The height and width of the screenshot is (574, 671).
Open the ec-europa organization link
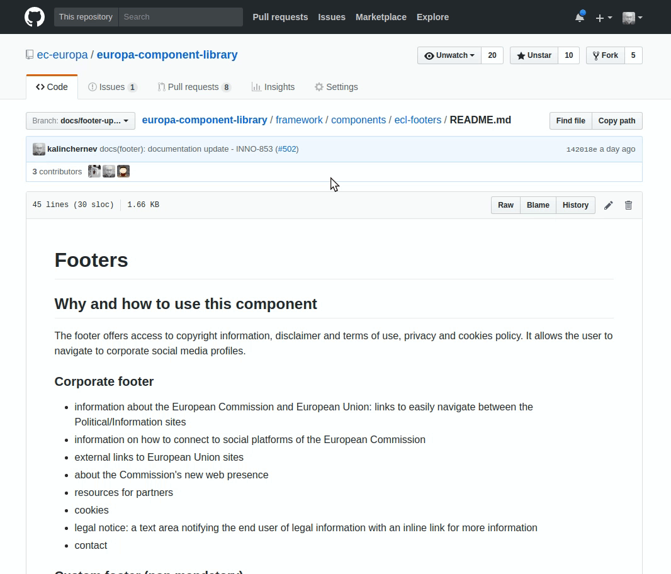[x=62, y=55]
